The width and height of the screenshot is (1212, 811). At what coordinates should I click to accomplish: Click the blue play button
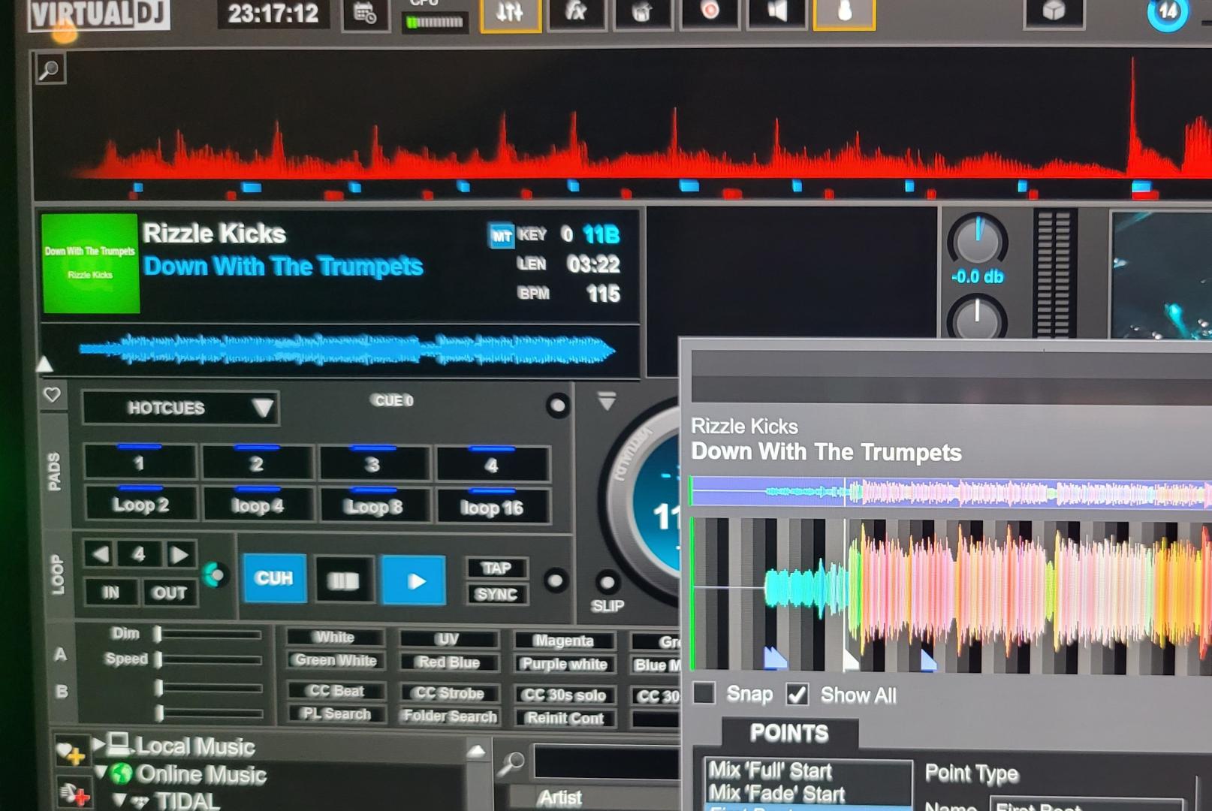(x=415, y=580)
